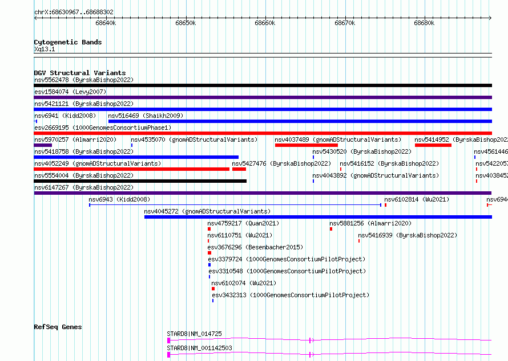The width and height of the screenshot is (508, 361).
Task: Open nsv5416152 (ByrskaBishop2022) label
Action: coord(389,163)
